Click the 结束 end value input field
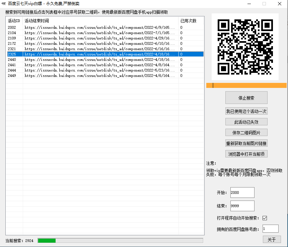The width and height of the screenshot is (288, 247). pyautogui.click(x=242, y=206)
